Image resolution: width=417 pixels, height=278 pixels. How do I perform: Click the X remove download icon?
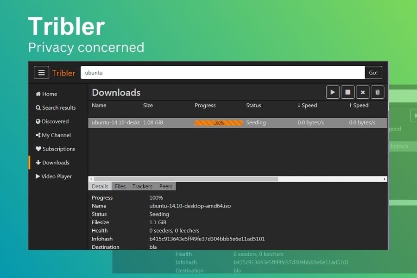pyautogui.click(x=362, y=92)
